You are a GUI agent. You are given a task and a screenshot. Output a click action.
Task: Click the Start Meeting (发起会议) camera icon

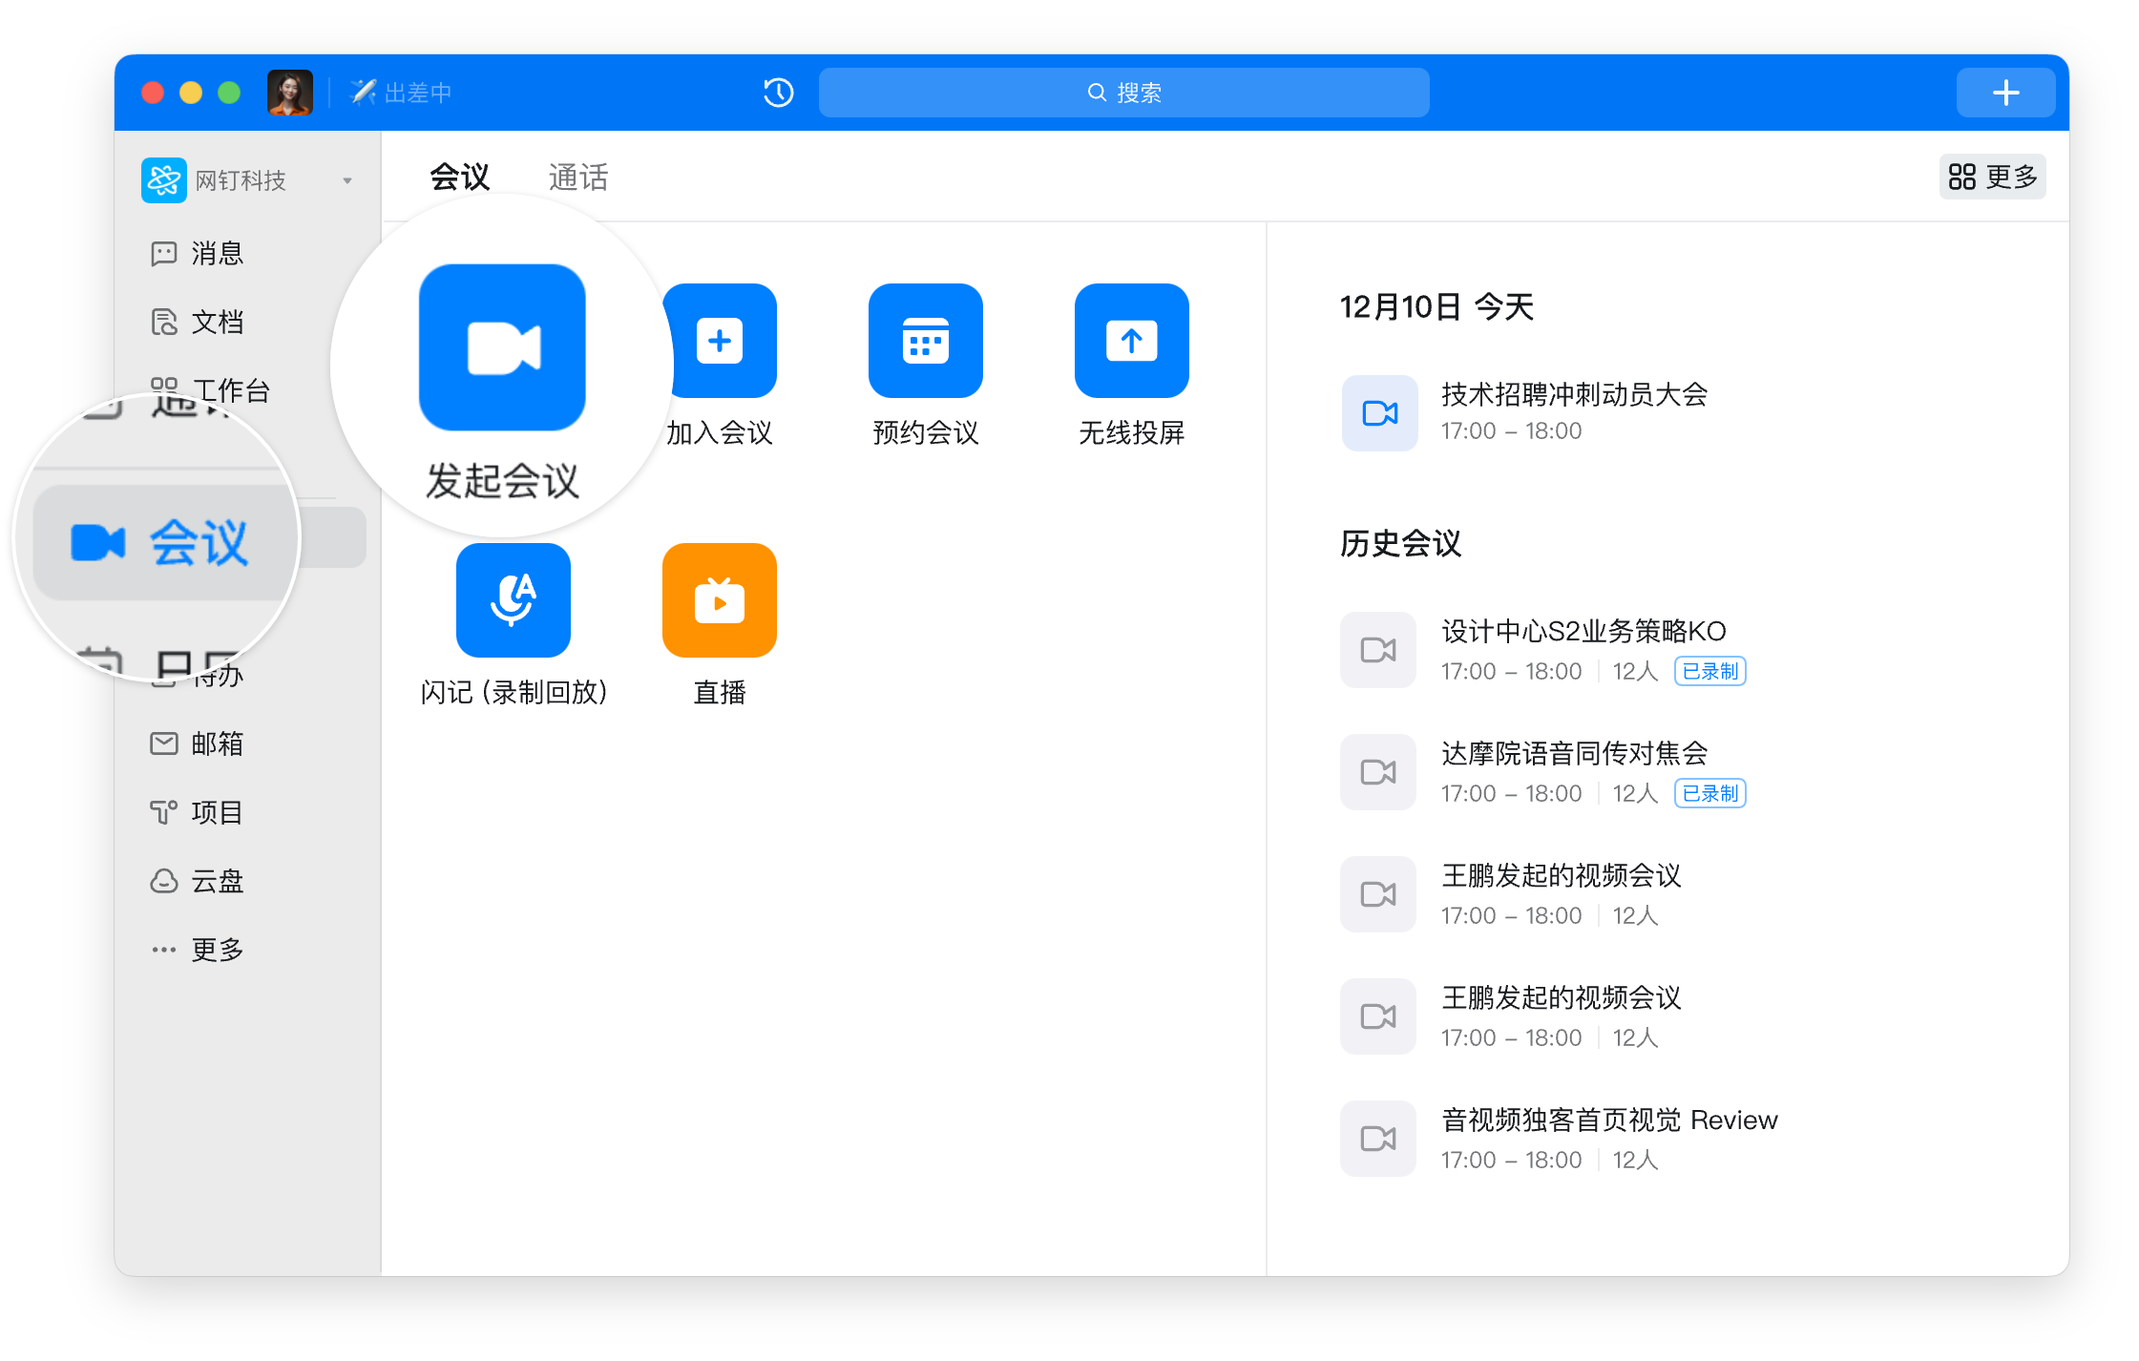[x=502, y=347]
